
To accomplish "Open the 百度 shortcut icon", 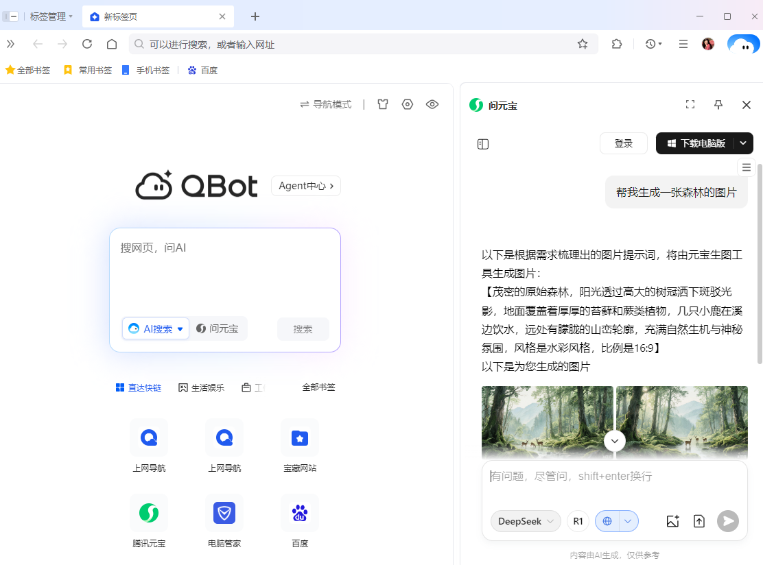I will click(x=299, y=513).
